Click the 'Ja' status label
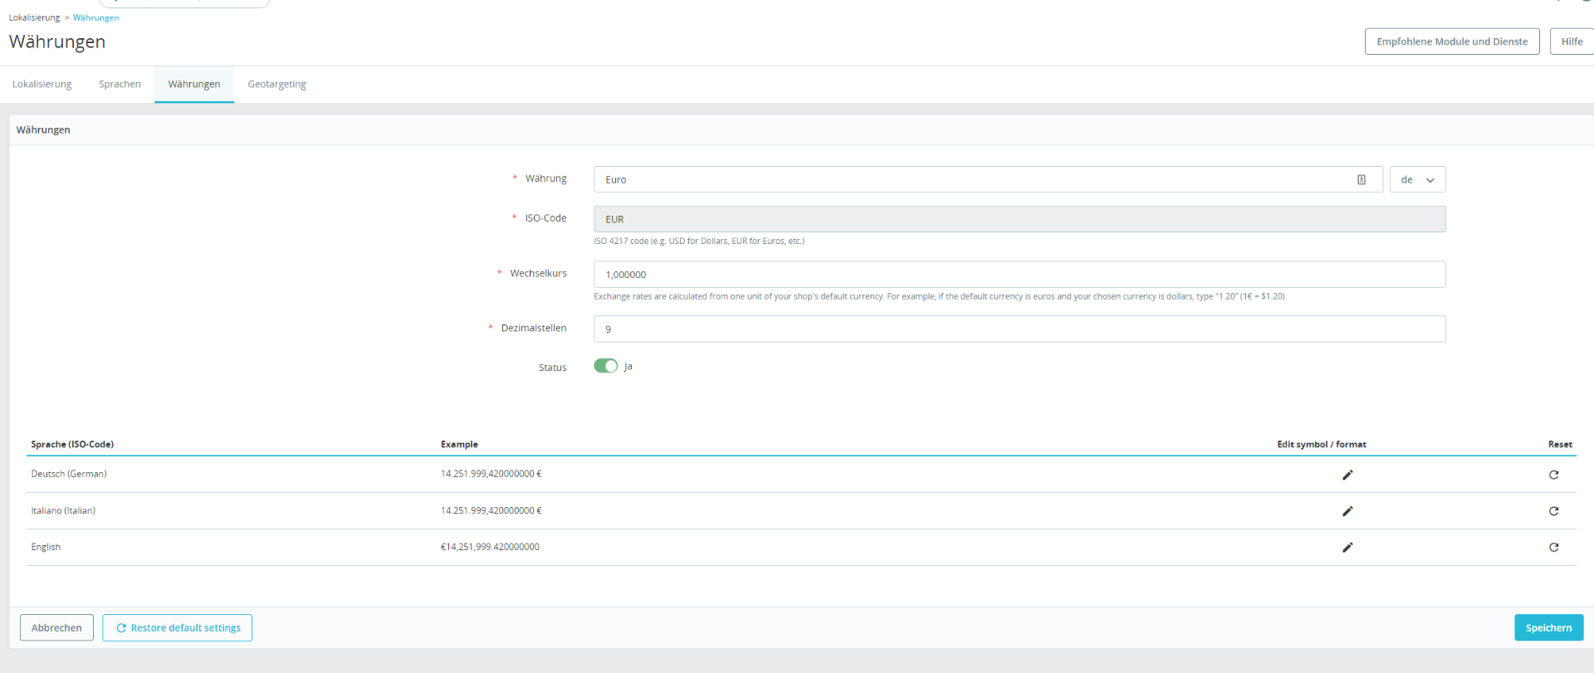Image resolution: width=1594 pixels, height=673 pixels. pos(628,367)
